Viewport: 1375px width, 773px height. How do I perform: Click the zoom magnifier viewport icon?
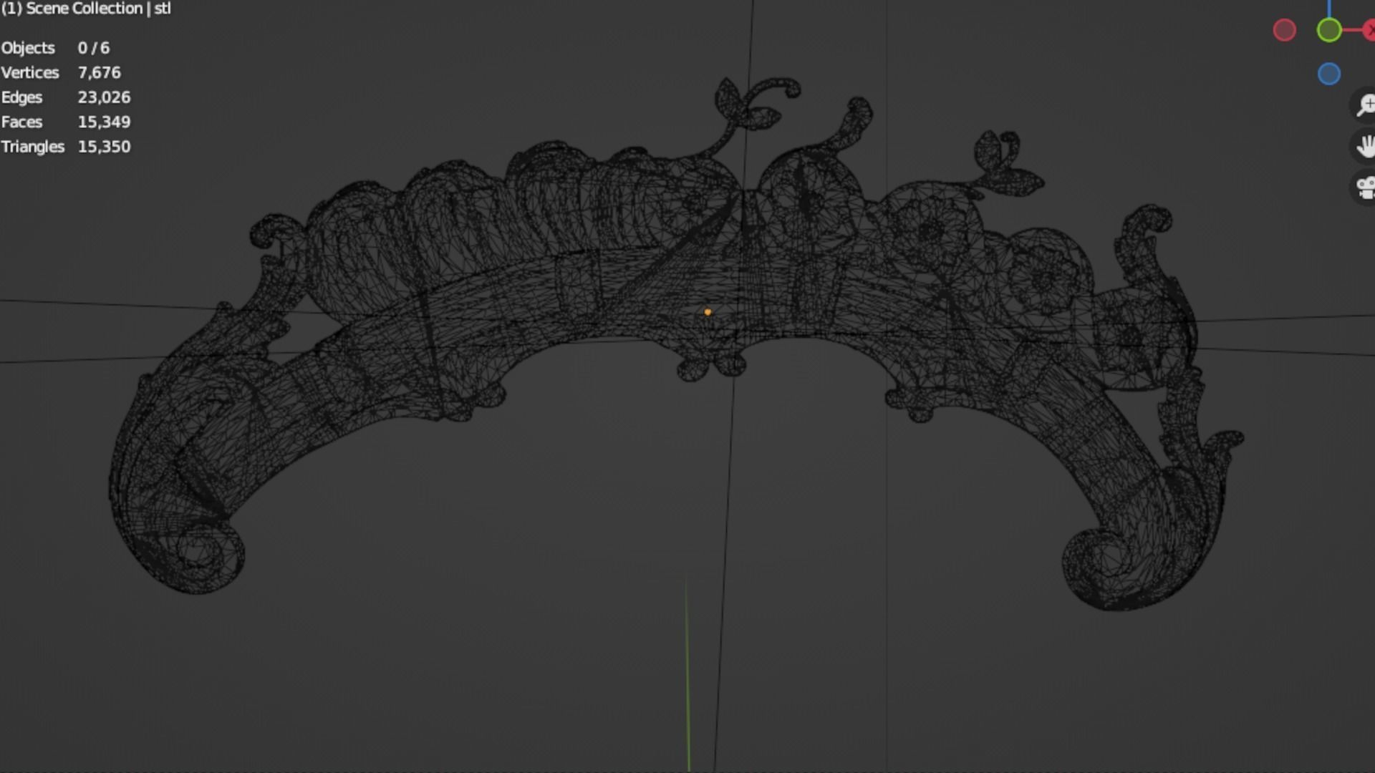1365,105
